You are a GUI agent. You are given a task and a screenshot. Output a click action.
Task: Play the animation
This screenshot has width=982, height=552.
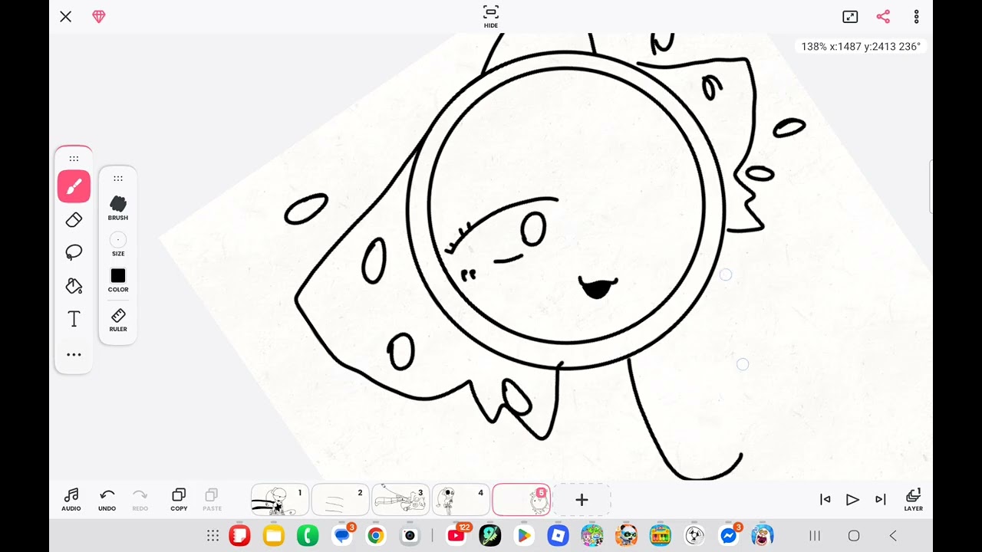pyautogui.click(x=852, y=500)
